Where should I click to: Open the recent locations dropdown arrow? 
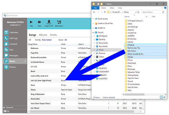102,12
